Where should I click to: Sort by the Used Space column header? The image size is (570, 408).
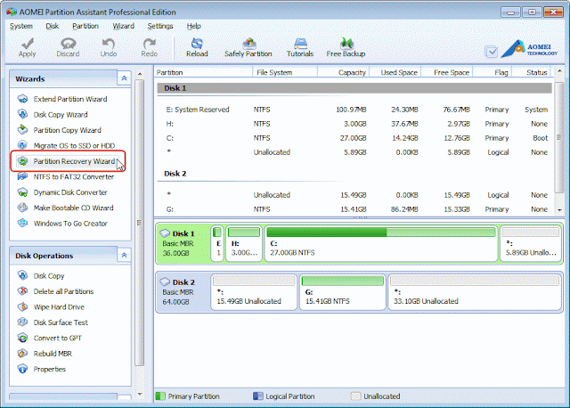[x=395, y=72]
